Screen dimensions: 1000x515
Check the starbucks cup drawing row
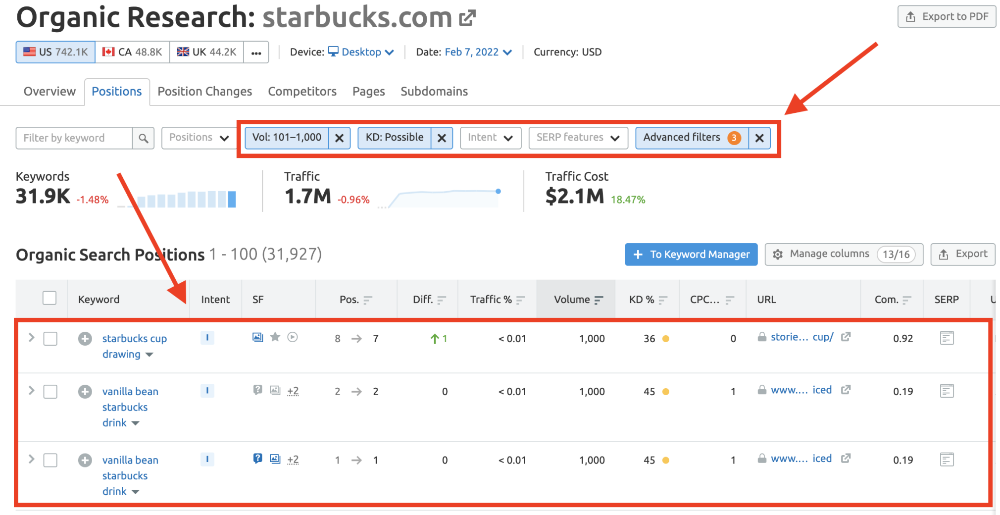pyautogui.click(x=50, y=339)
